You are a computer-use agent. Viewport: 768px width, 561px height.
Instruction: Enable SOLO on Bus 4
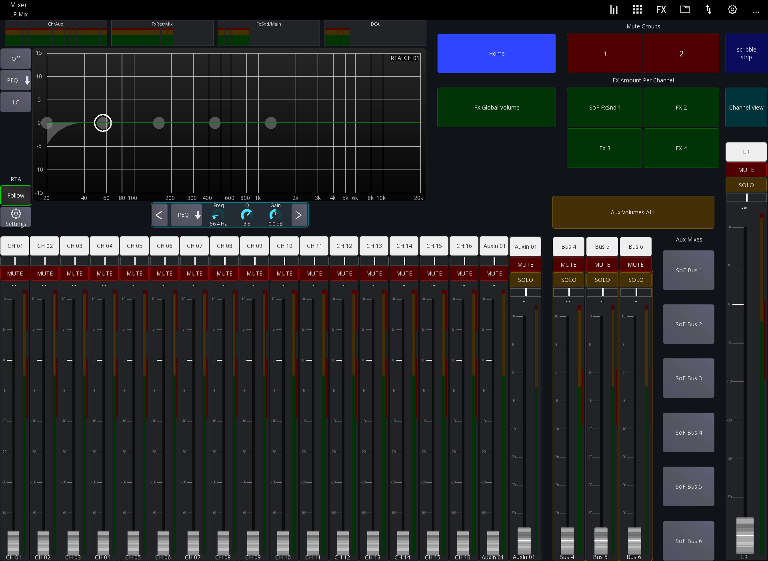click(x=568, y=280)
